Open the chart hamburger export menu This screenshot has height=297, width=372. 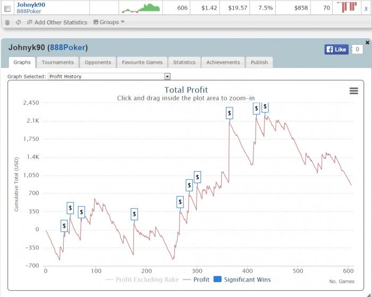pyautogui.click(x=354, y=91)
